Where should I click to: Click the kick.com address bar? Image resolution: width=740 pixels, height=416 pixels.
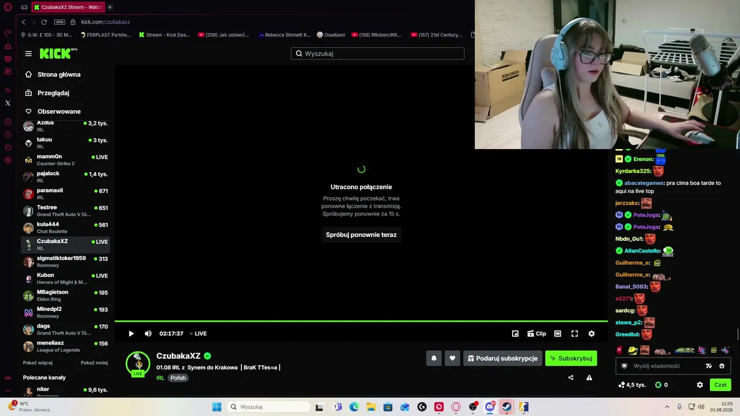pyautogui.click(x=105, y=22)
